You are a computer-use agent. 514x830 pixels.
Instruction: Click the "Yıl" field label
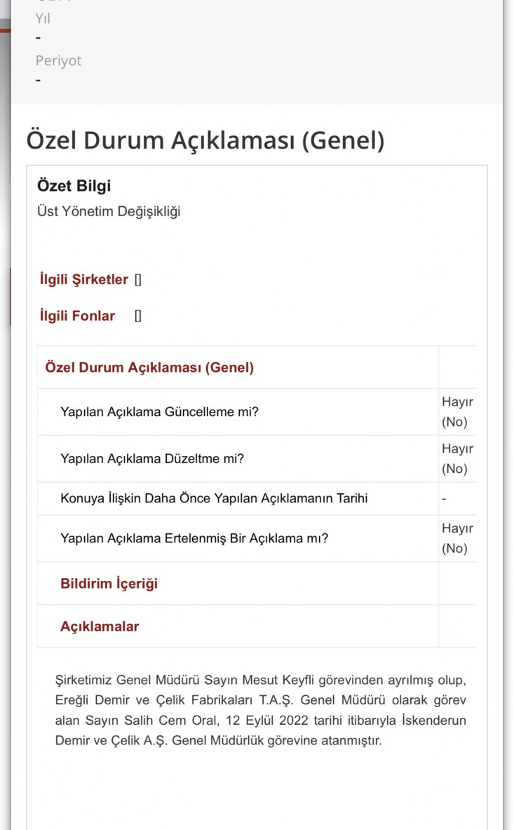[x=43, y=19]
